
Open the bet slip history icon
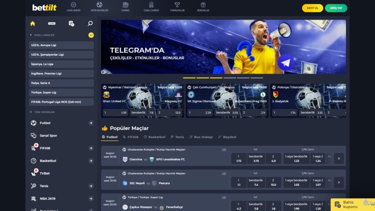pos(71,23)
